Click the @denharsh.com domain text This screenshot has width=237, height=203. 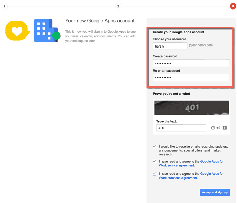pyautogui.click(x=201, y=45)
